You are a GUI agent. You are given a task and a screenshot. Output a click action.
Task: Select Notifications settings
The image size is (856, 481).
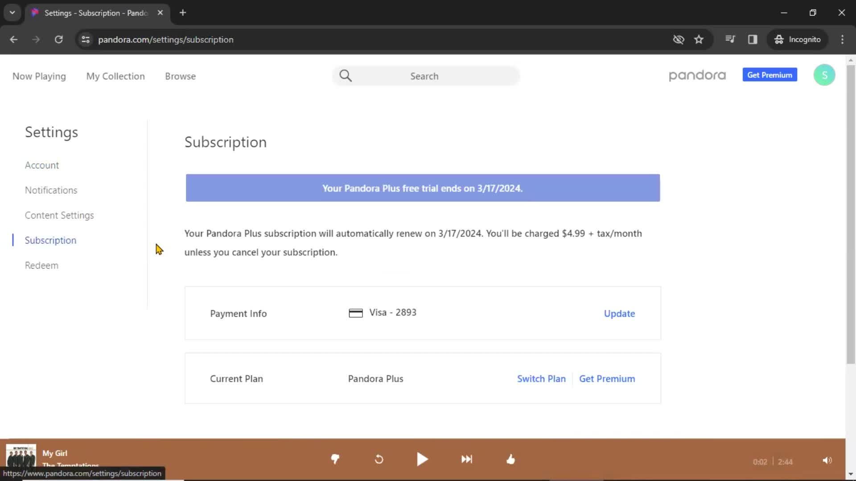(x=51, y=190)
